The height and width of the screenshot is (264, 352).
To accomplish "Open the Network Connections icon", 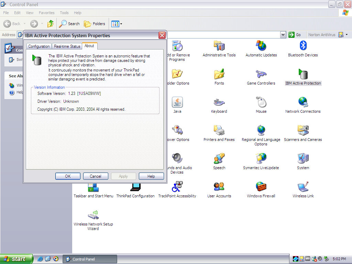I will click(x=303, y=102).
